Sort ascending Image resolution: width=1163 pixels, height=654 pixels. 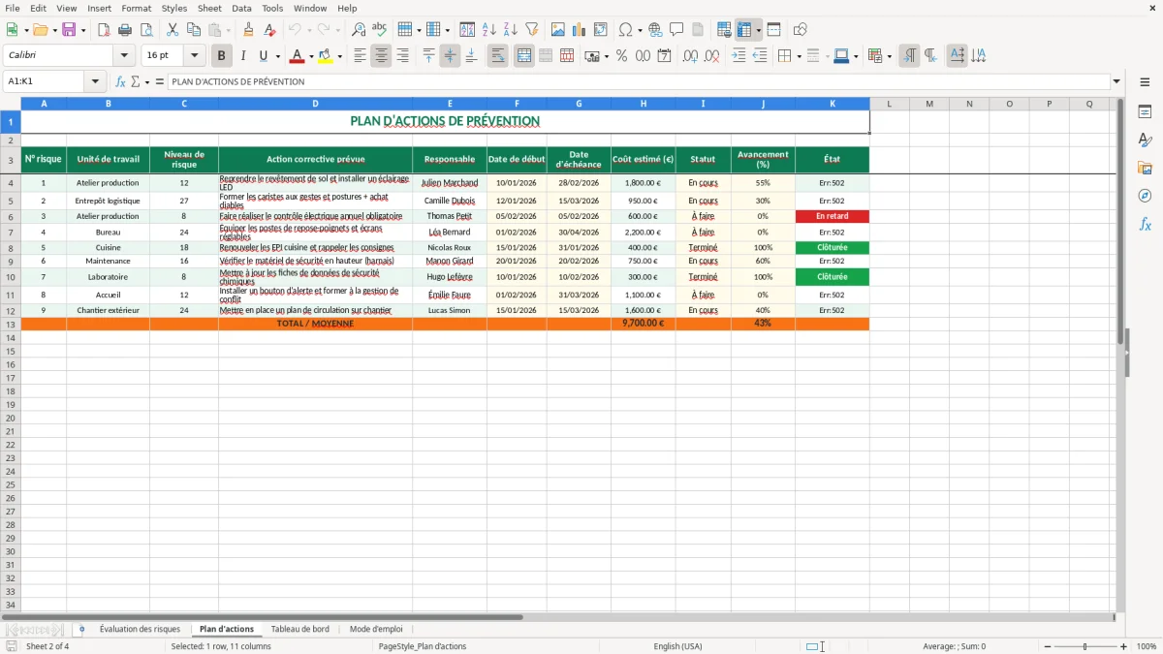pyautogui.click(x=489, y=30)
